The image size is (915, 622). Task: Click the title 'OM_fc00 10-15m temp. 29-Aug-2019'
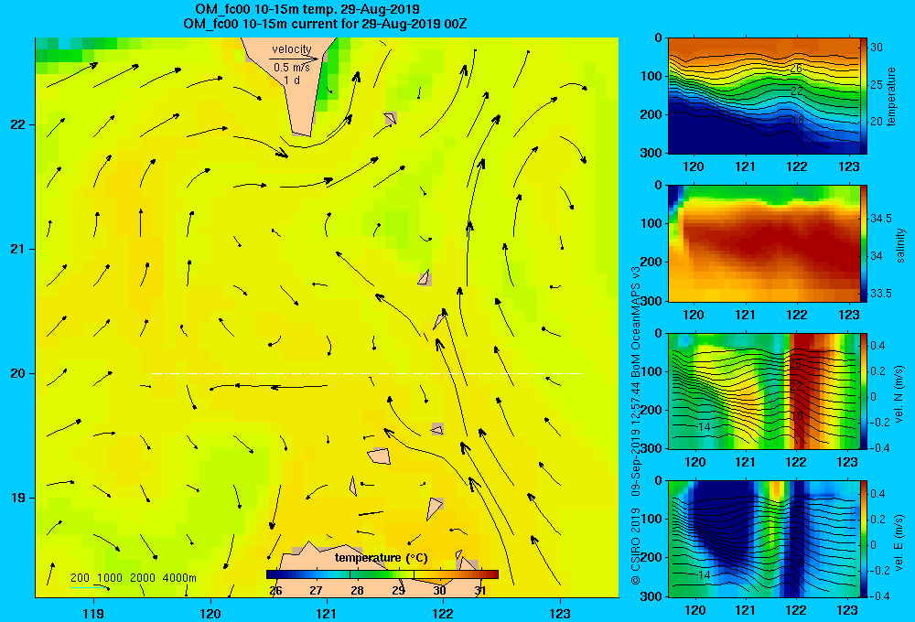[307, 9]
